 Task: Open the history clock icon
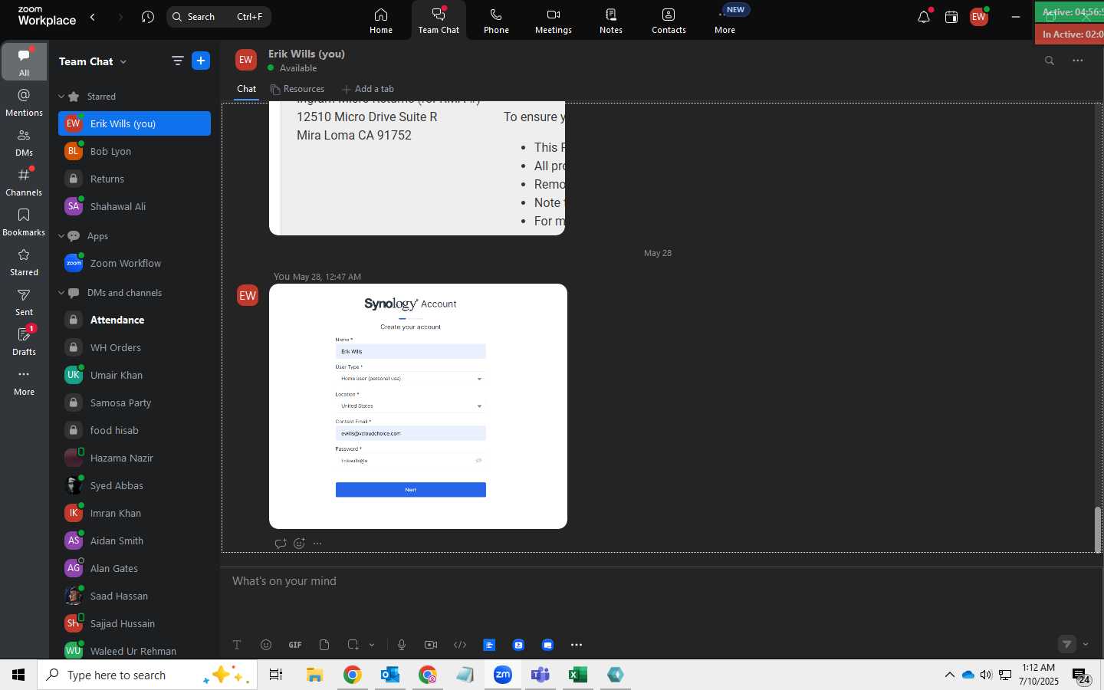click(x=148, y=17)
